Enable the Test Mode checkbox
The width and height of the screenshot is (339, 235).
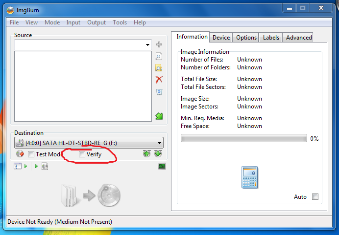pyautogui.click(x=31, y=154)
